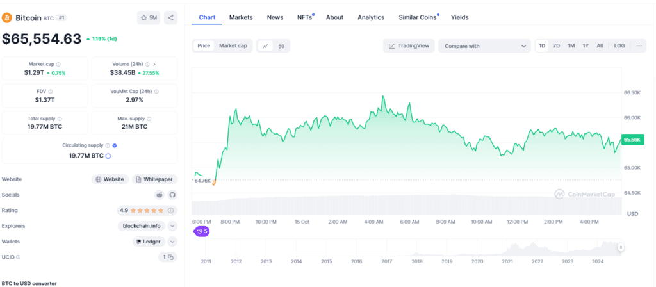Screen dimensions: 656x287
Task: Select 1M time range
Action: (571, 46)
